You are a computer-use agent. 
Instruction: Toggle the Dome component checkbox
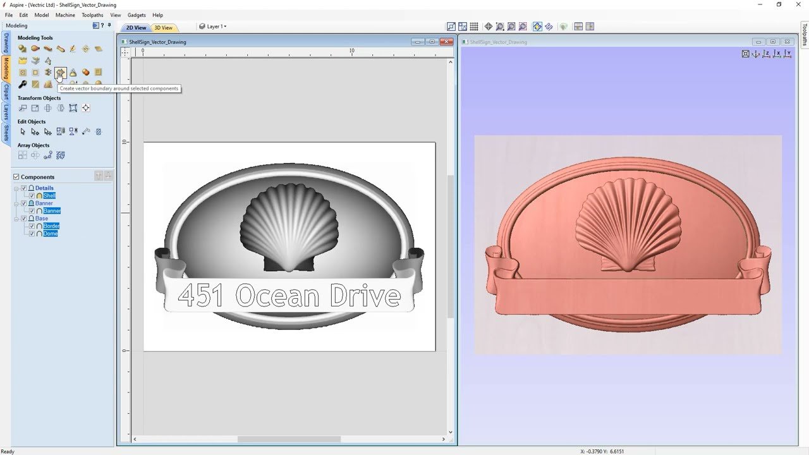[31, 233]
